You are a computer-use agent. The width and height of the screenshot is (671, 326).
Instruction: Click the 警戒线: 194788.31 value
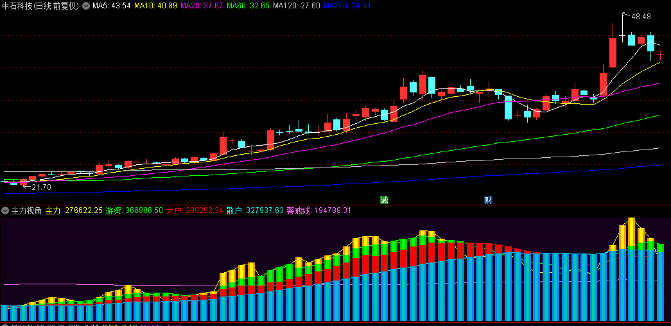(319, 210)
